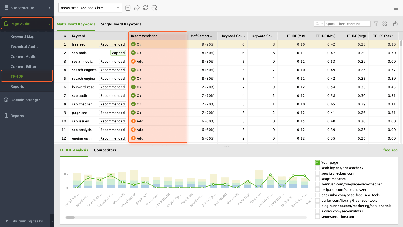Screen dimensions: 403x227
Task: Click the share arrow toolbar icon
Action: [x=137, y=8]
